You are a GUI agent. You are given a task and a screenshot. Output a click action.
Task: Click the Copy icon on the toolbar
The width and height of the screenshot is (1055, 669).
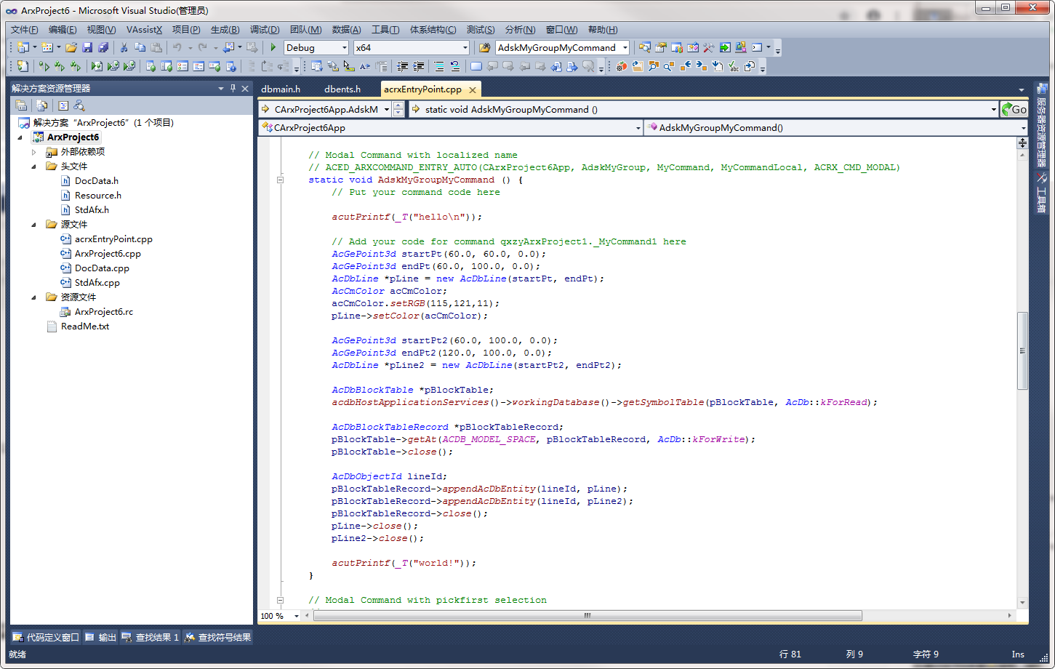(x=140, y=47)
